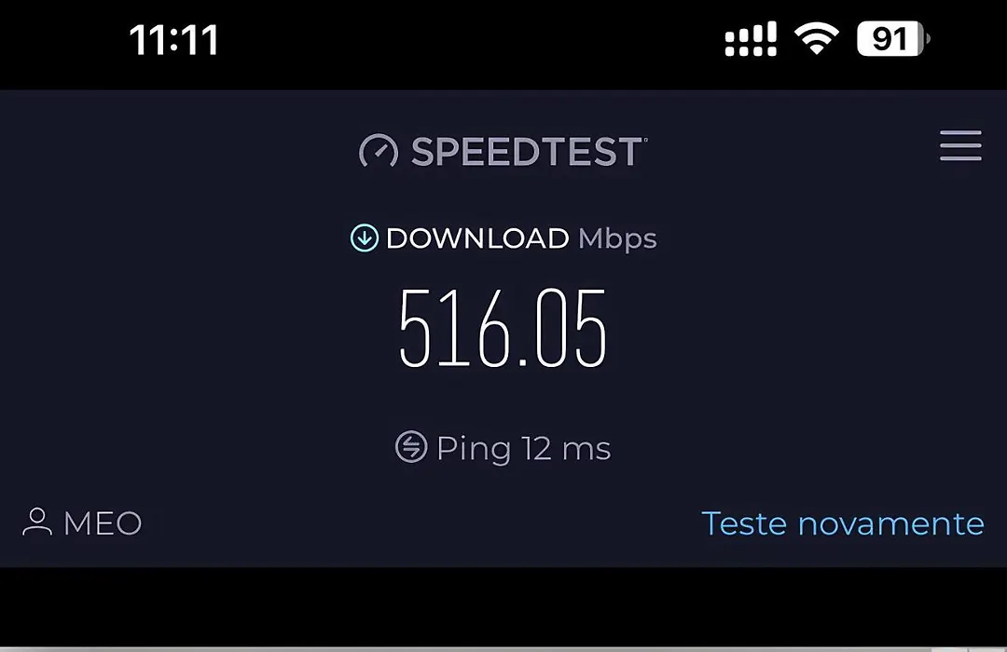Click the battery indicator showing 91
1007x652 pixels.
click(893, 38)
